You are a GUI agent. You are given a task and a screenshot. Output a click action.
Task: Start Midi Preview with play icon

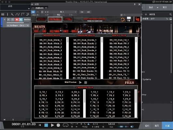tap(80, 83)
